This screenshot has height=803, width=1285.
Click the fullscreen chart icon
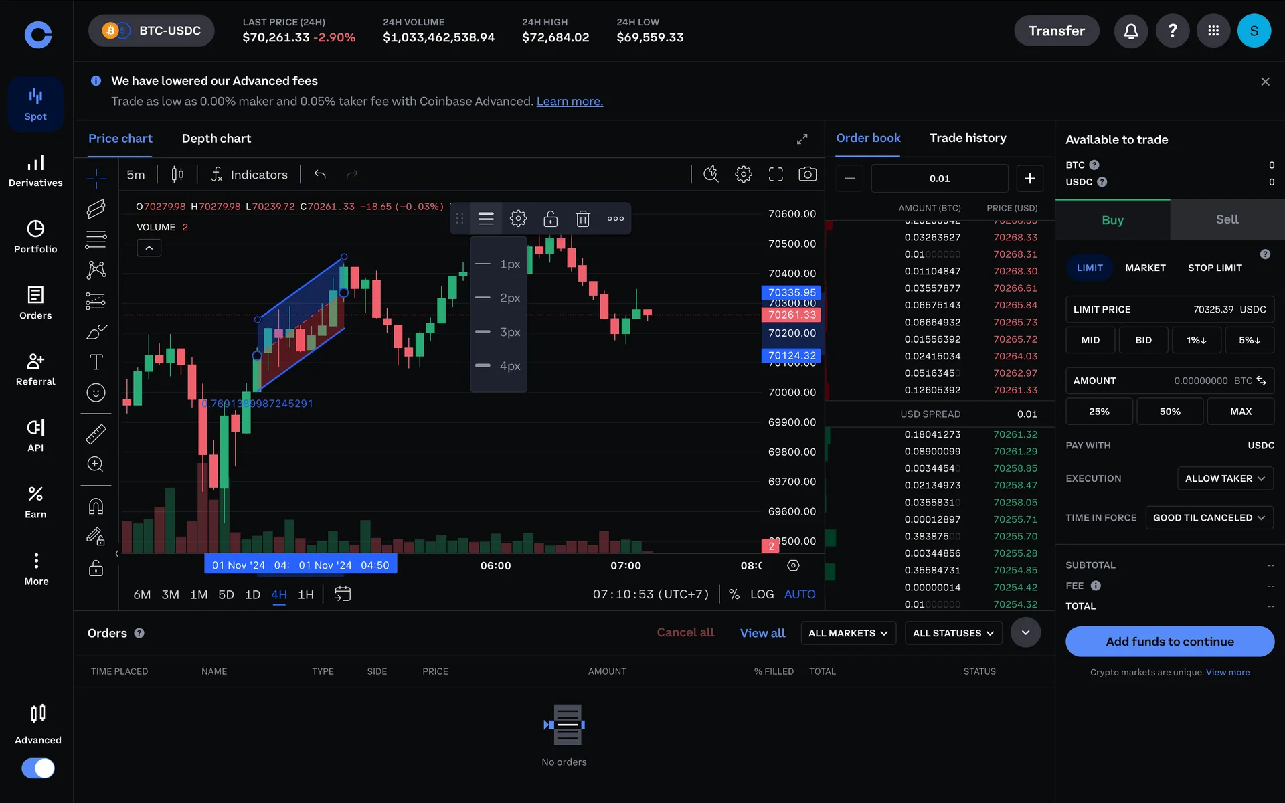775,175
